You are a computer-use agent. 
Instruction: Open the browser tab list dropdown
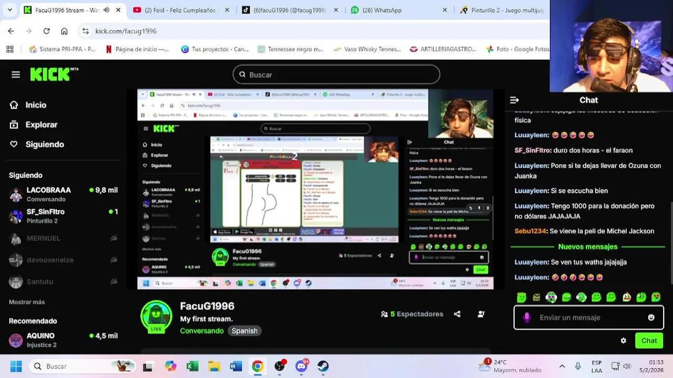(x=9, y=10)
